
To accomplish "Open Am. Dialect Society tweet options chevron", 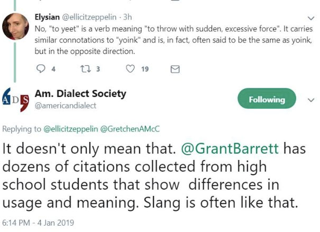I will point(310,99).
